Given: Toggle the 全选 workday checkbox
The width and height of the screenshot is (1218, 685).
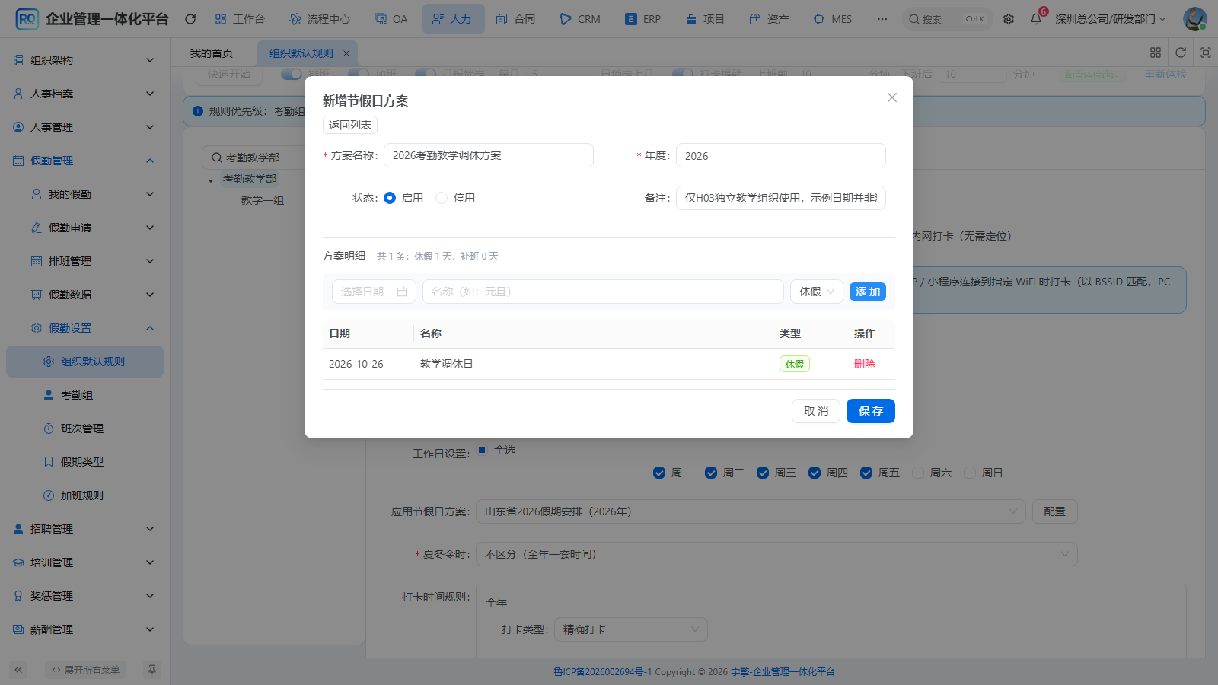Looking at the screenshot, I should (x=482, y=450).
